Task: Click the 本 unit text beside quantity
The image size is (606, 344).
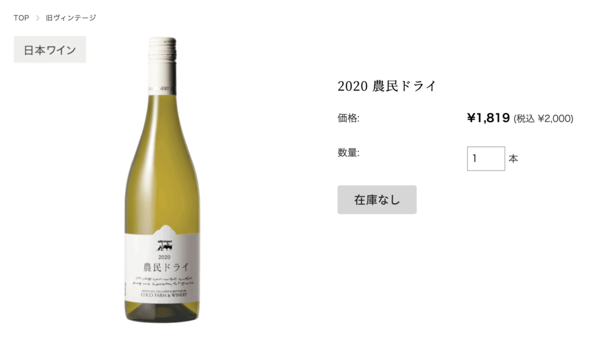Action: tap(513, 159)
